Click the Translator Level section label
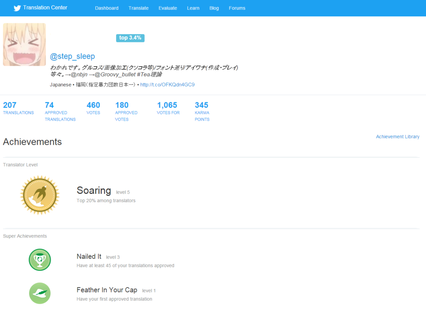This screenshot has width=426, height=312. point(20,165)
